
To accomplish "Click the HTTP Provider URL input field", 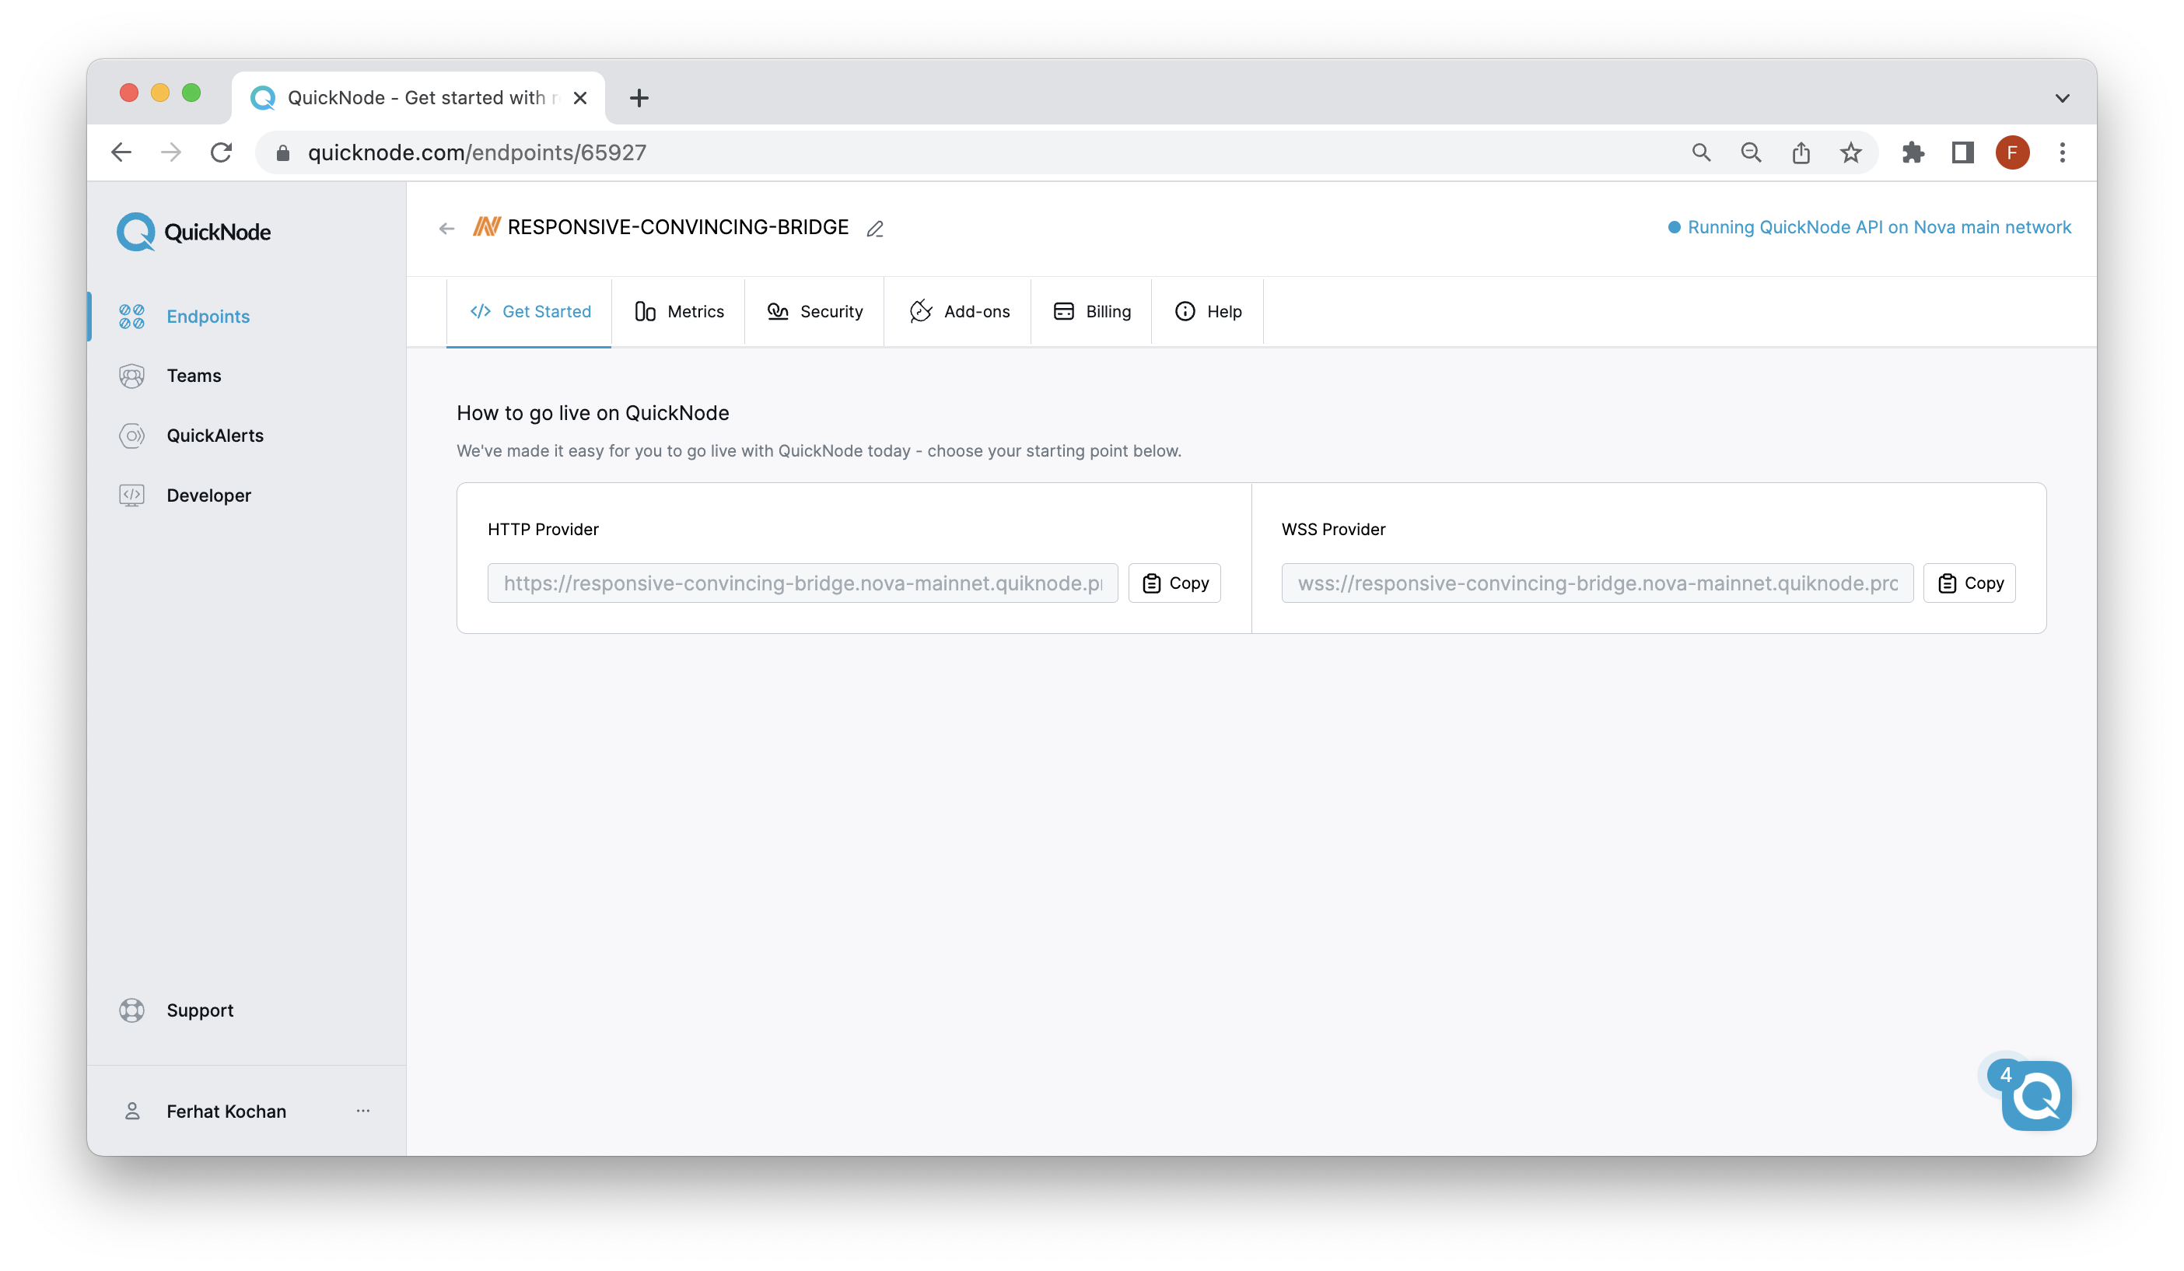I will 802,583.
